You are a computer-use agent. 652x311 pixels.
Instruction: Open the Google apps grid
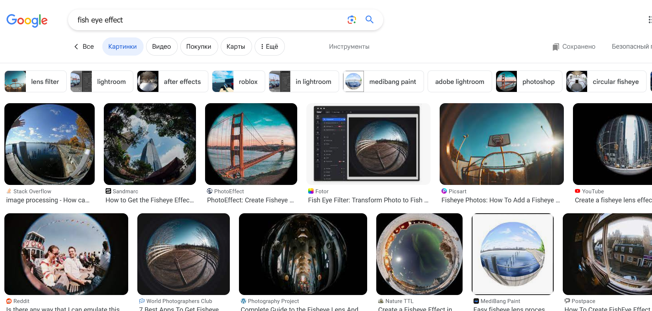pyautogui.click(x=649, y=20)
